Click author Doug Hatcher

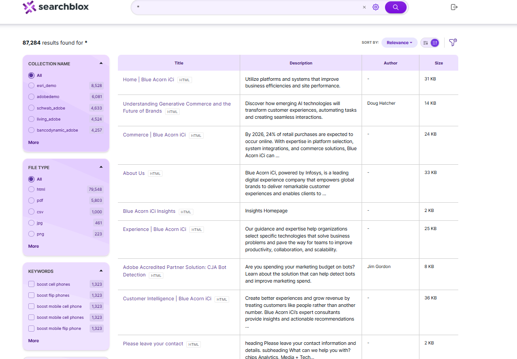click(x=381, y=103)
